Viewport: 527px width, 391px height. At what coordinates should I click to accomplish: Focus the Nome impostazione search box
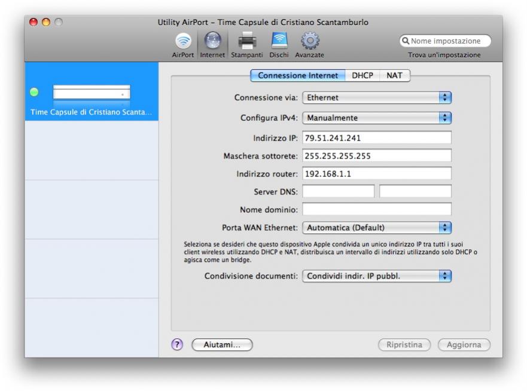tap(445, 41)
